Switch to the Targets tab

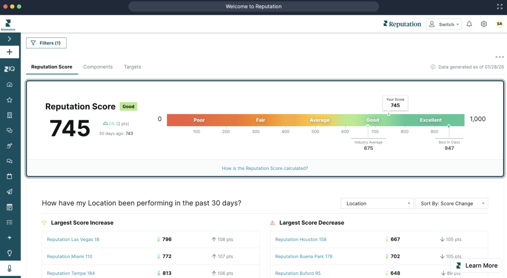click(x=133, y=67)
